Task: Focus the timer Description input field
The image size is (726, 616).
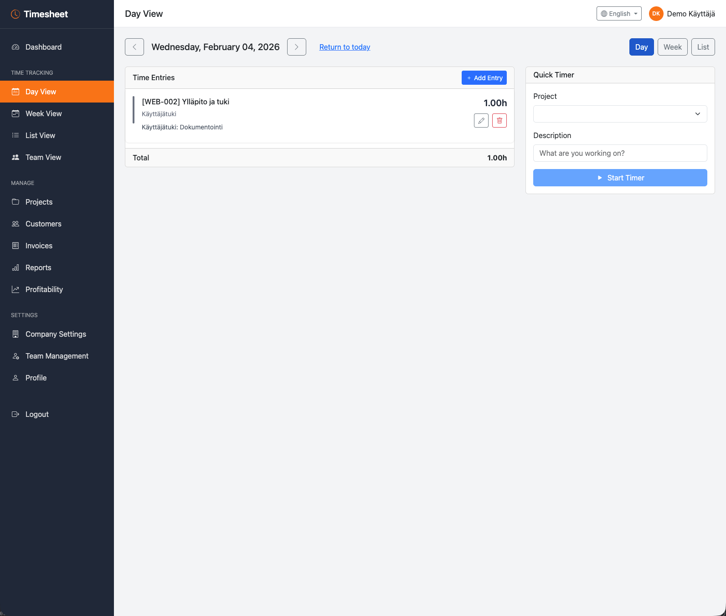Action: [620, 153]
